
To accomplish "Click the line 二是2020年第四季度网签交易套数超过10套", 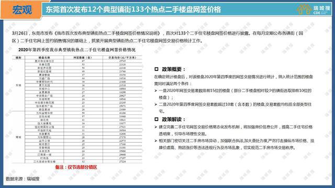I will 235,108.
